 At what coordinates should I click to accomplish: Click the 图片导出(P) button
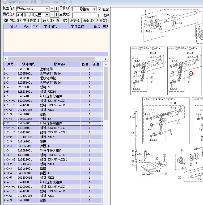[12, 20]
